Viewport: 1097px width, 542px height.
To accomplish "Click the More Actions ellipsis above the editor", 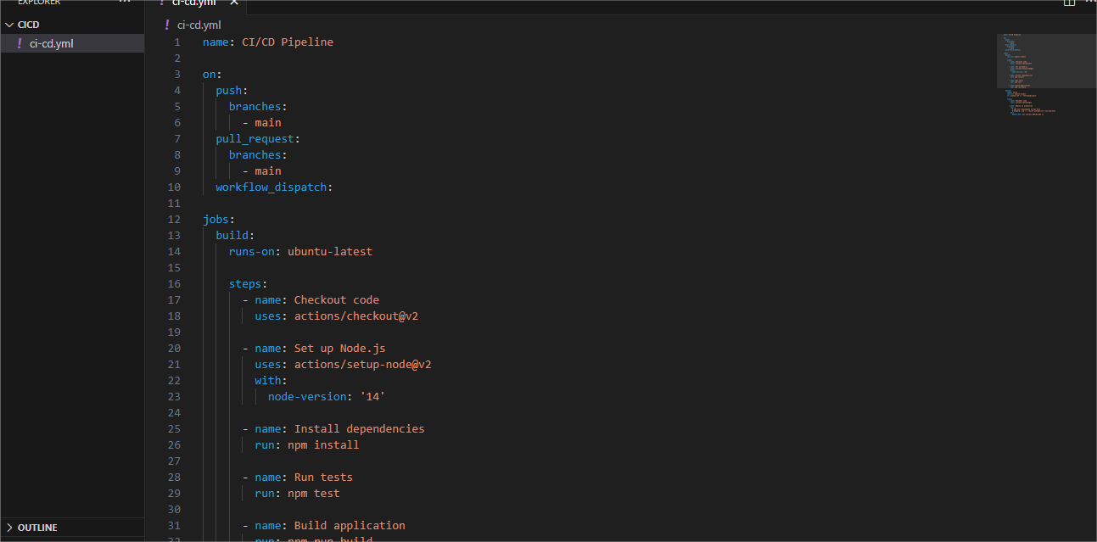I will click(1090, 3).
